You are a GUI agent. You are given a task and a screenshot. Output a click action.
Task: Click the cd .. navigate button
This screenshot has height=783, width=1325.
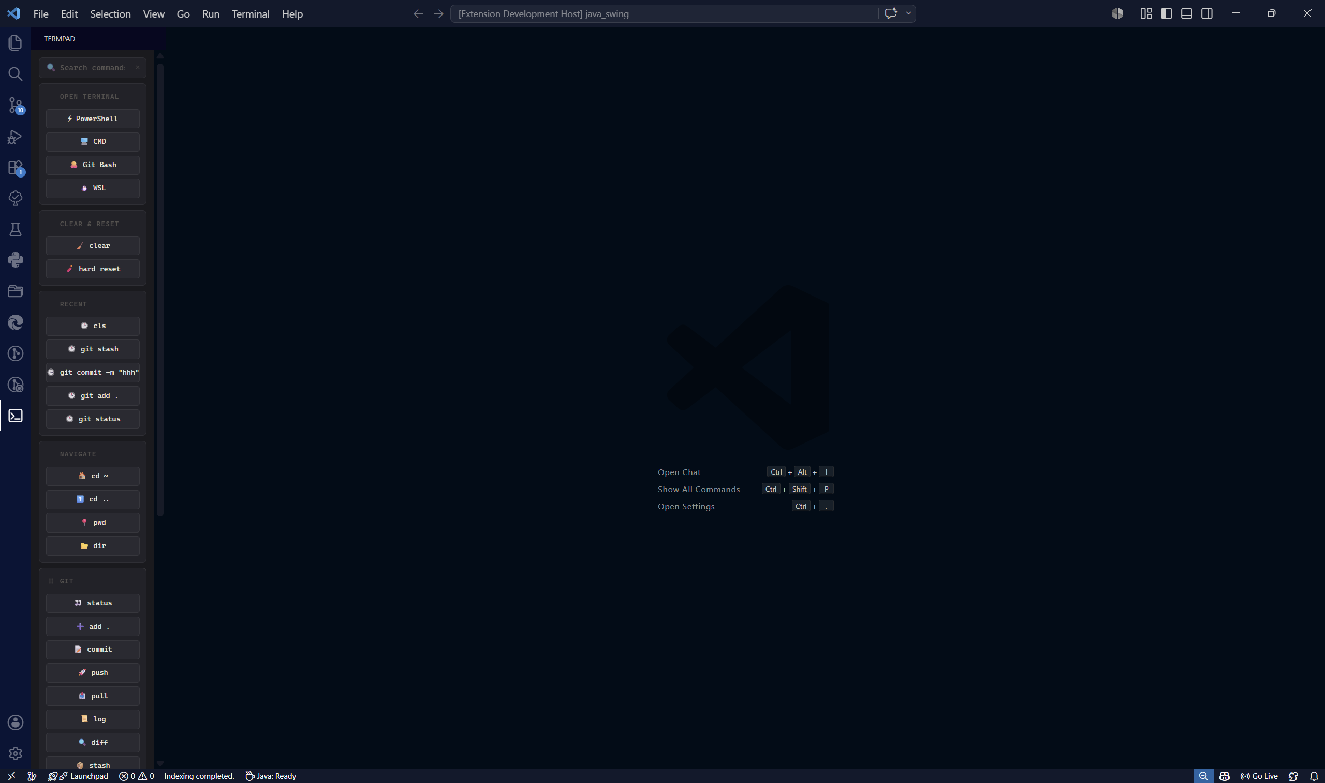click(x=92, y=499)
